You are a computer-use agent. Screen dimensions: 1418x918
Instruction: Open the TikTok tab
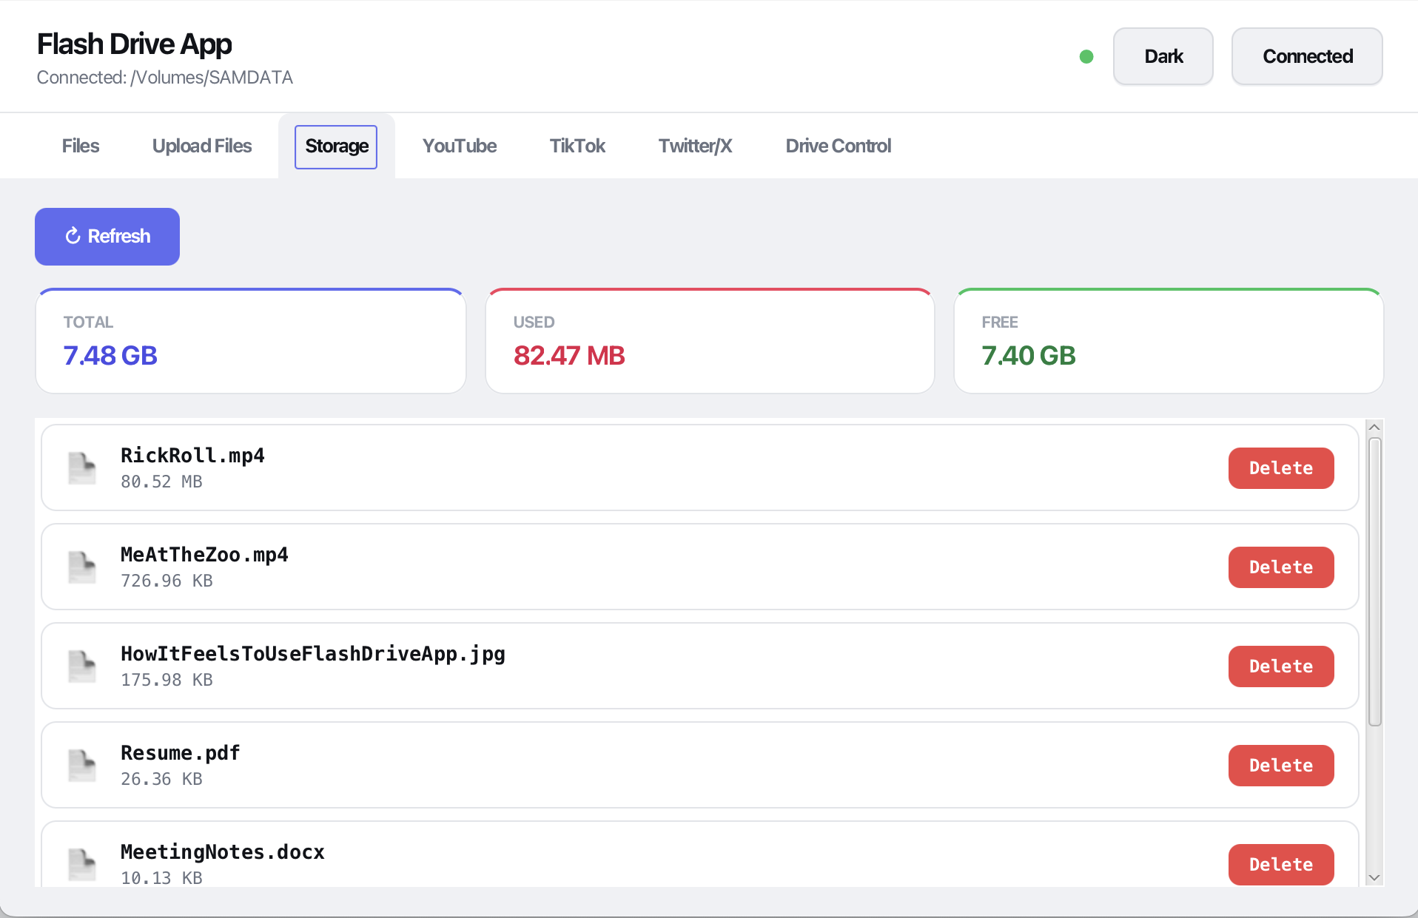(577, 146)
